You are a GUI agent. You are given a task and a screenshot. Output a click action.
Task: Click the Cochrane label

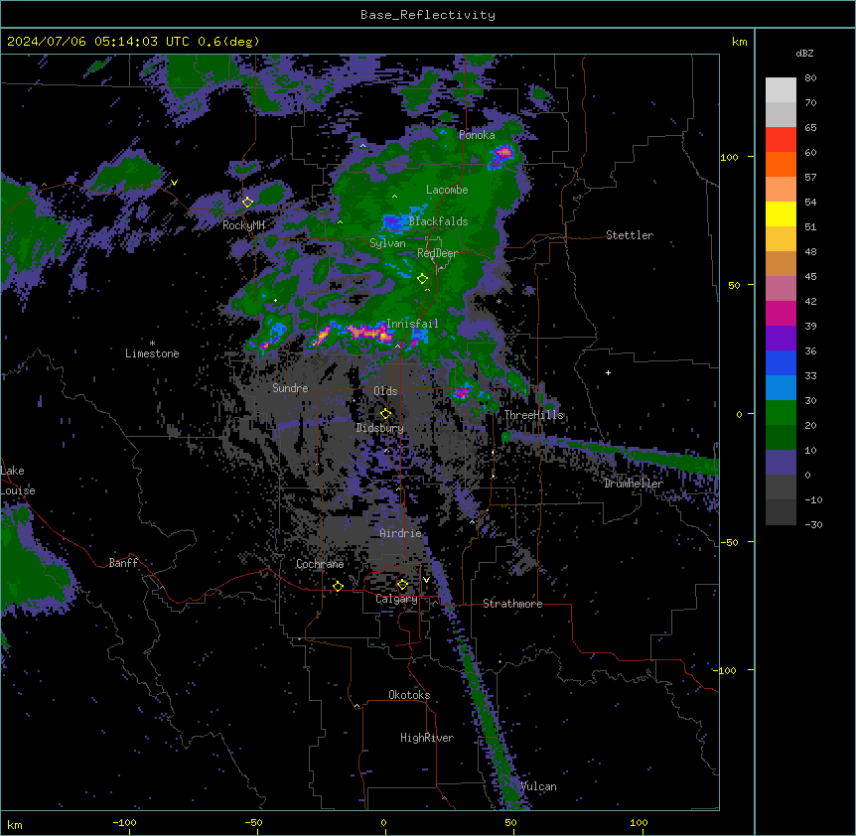[320, 564]
